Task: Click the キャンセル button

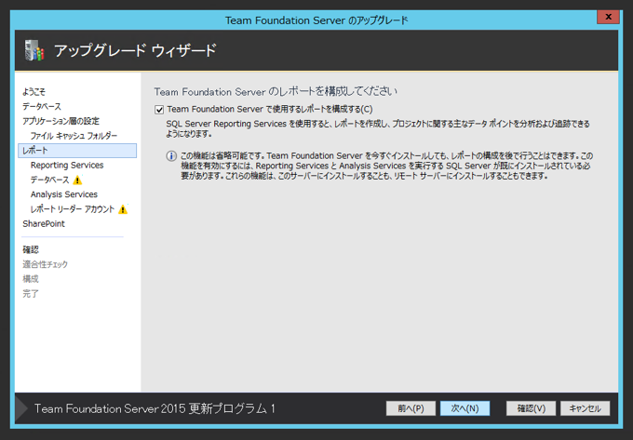Action: (586, 408)
